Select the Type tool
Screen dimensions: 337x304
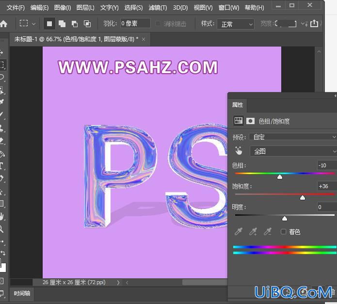tap(2, 166)
